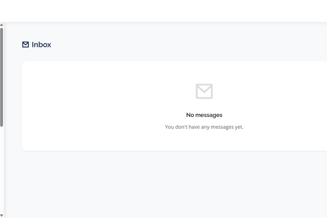Click the shadow divider under the header bar
Viewport: 327px width, 218px height.
(163, 22)
